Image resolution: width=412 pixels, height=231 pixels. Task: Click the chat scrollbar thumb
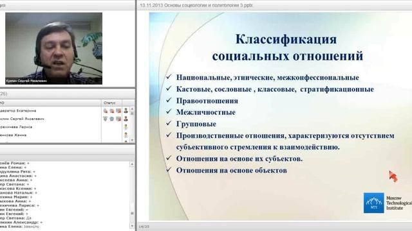pos(132,214)
